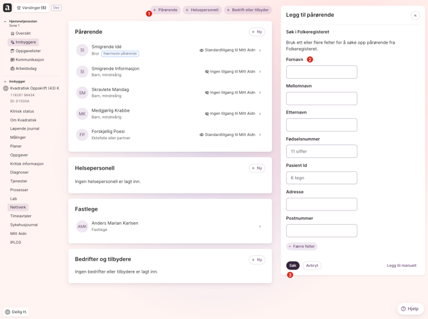Click the Arbeidsdag sidebar icon

[x=12, y=69]
